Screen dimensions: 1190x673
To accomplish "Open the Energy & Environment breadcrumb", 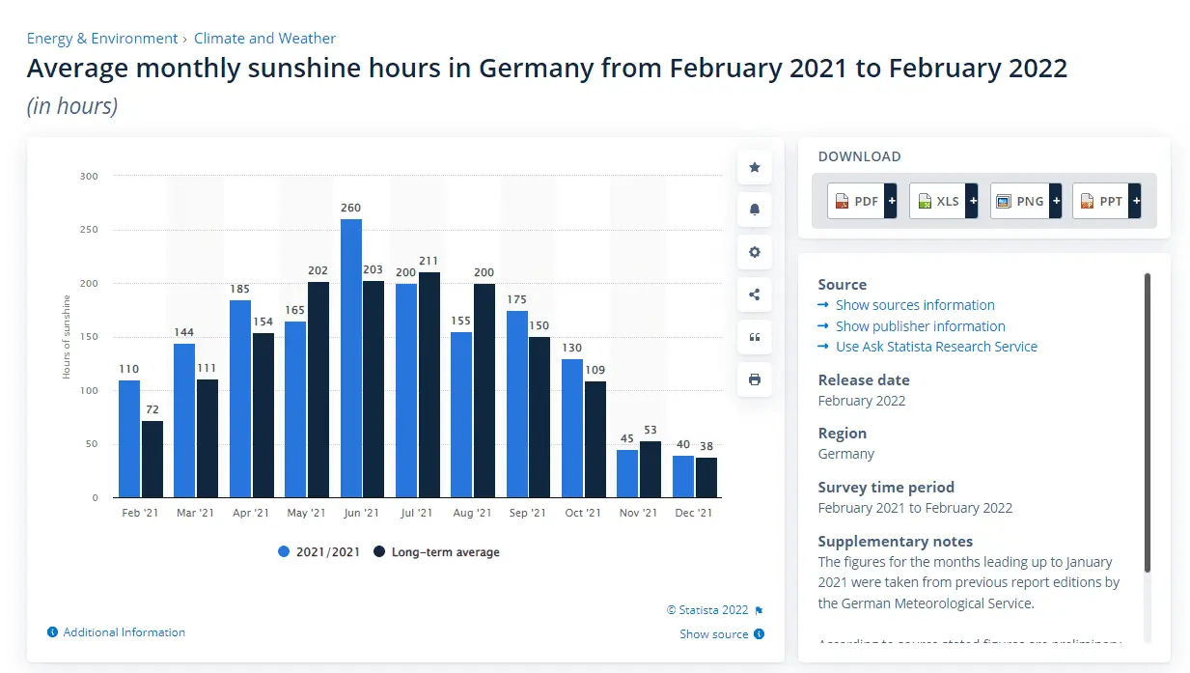I will (x=102, y=39).
